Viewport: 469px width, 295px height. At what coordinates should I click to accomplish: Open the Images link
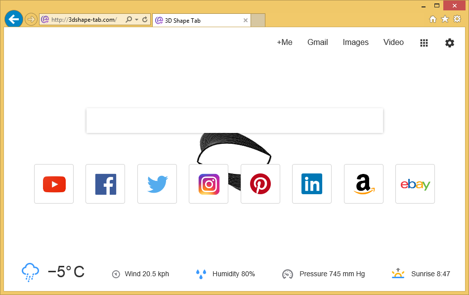356,42
